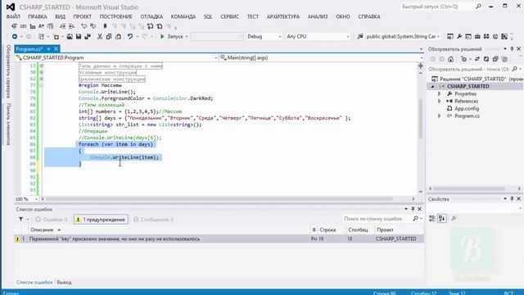
Task: Click the Быстрый запуск quick launch field
Action: point(437,7)
